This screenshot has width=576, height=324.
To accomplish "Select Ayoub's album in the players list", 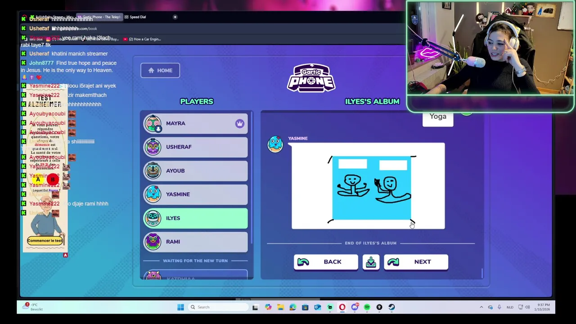I will [x=195, y=171].
